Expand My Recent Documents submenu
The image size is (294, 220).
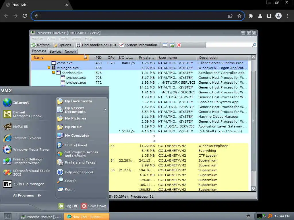tap(82, 110)
